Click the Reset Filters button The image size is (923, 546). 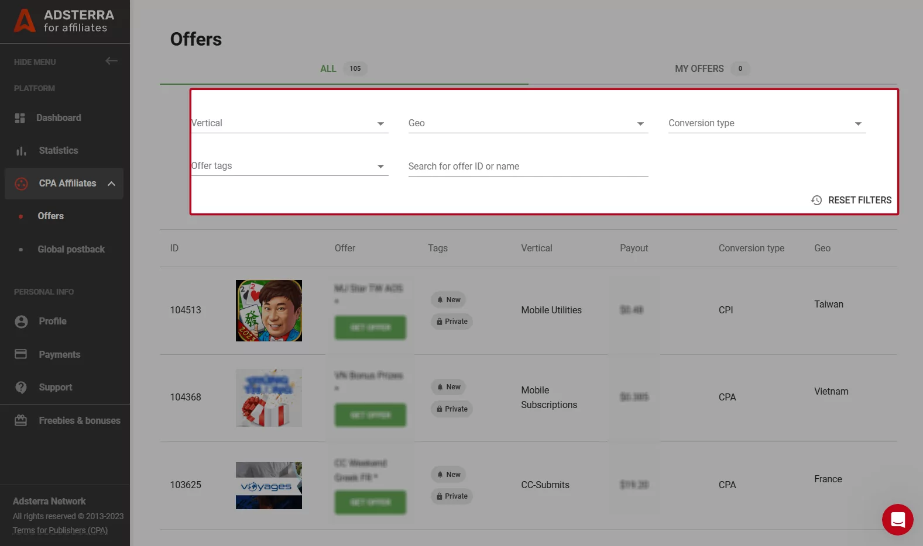click(x=852, y=200)
